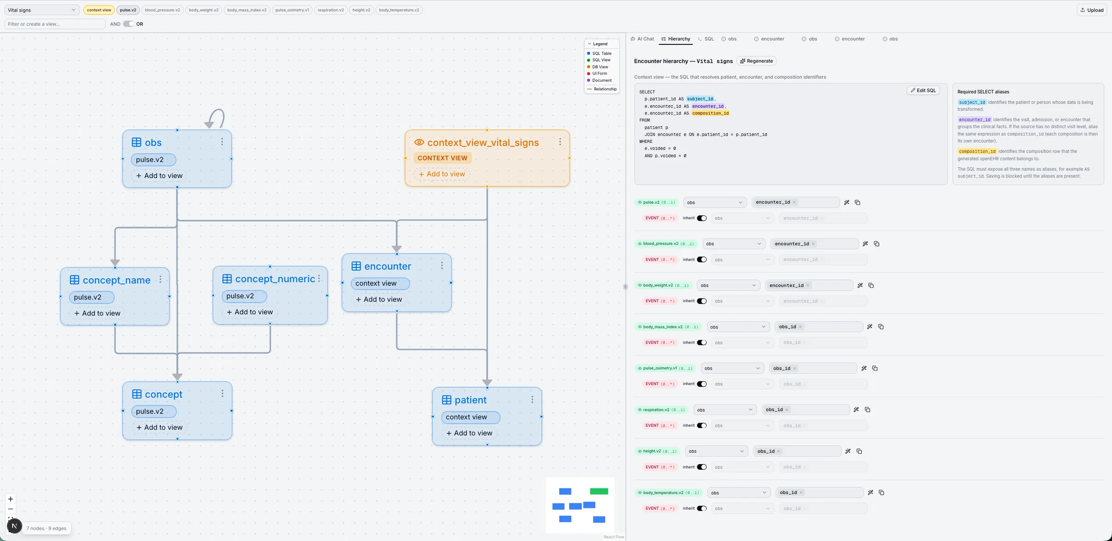
Task: Click the Upload button
Action: click(x=1092, y=10)
